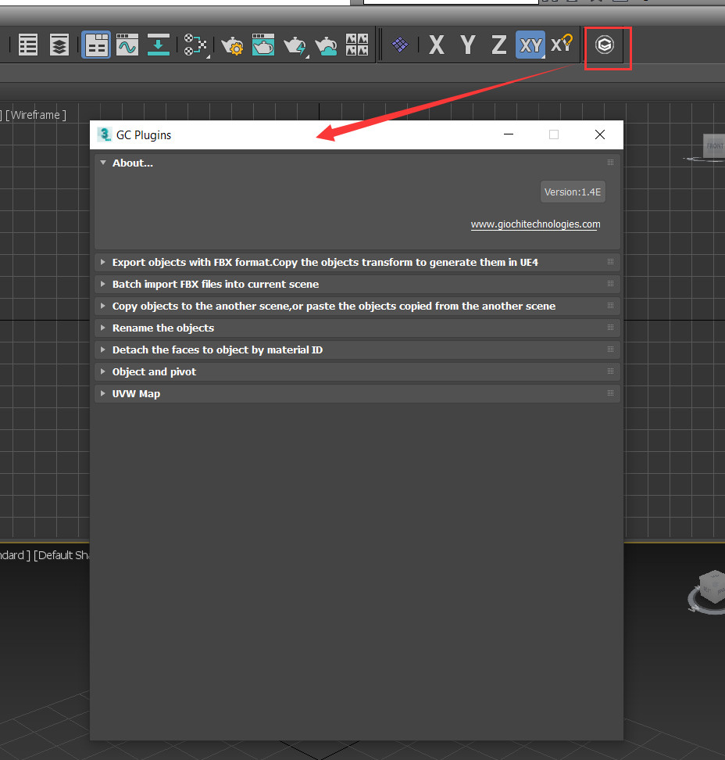The height and width of the screenshot is (760, 725).
Task: Expand the UVW Map rollout
Action: pos(136,393)
